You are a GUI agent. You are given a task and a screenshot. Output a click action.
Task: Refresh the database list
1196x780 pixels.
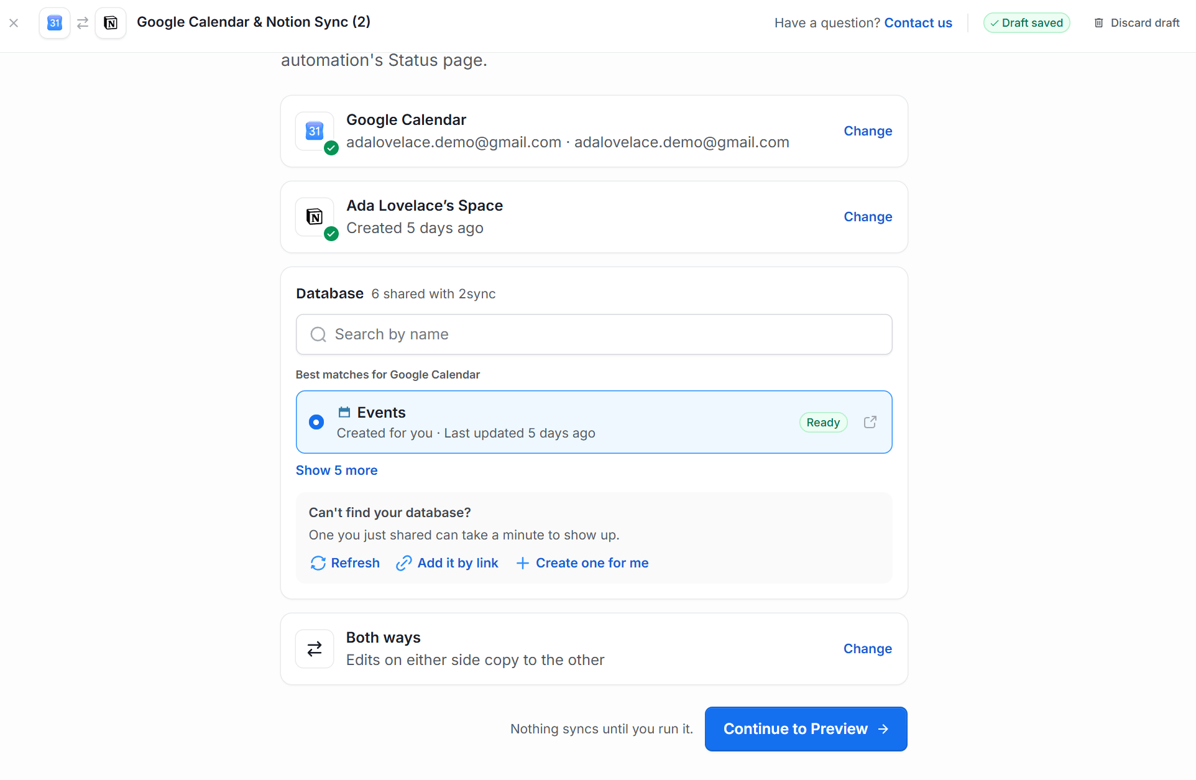point(345,563)
